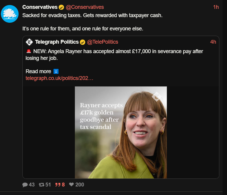The height and width of the screenshot is (195, 227).
Task: Open quote tweets via quotation icon
Action: (x=58, y=185)
